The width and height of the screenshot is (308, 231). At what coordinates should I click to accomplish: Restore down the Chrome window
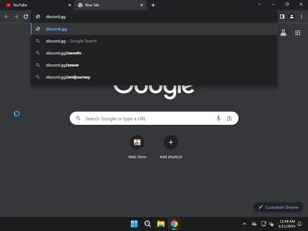pos(287,4)
